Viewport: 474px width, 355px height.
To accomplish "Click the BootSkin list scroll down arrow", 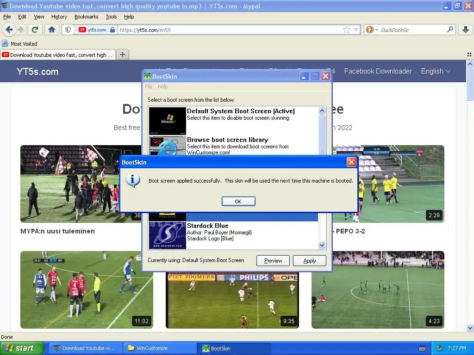I will [322, 245].
